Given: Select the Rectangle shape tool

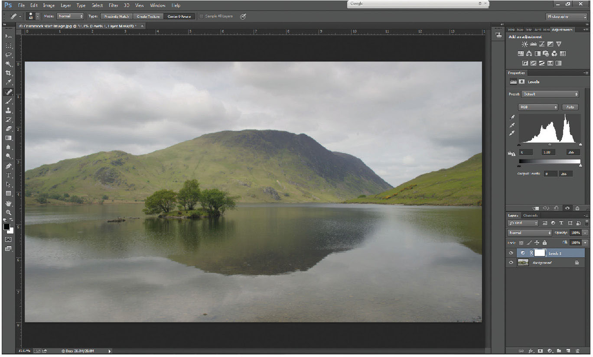Looking at the screenshot, I should coord(8,194).
